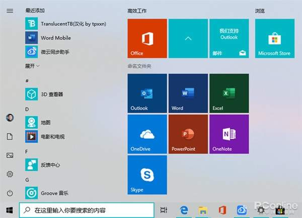
Task: Open TranslucentTB from recently added
Action: click(65, 24)
